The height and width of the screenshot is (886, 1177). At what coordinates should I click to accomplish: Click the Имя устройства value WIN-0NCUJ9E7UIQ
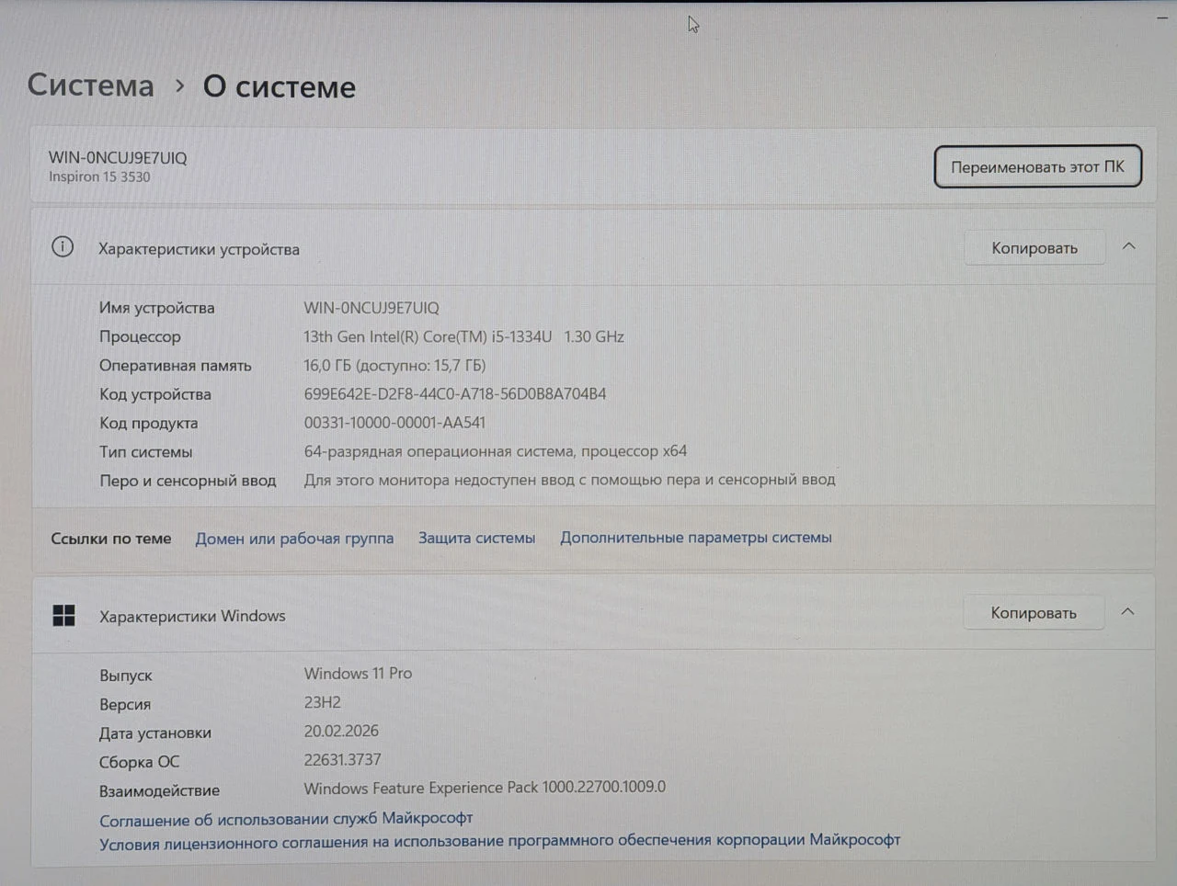point(371,308)
